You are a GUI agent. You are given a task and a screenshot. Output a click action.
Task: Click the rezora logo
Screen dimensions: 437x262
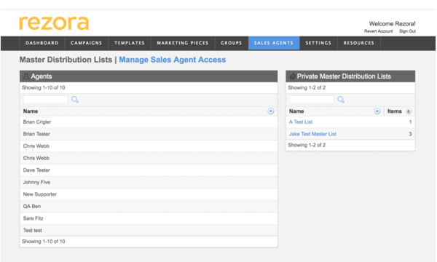click(x=54, y=23)
